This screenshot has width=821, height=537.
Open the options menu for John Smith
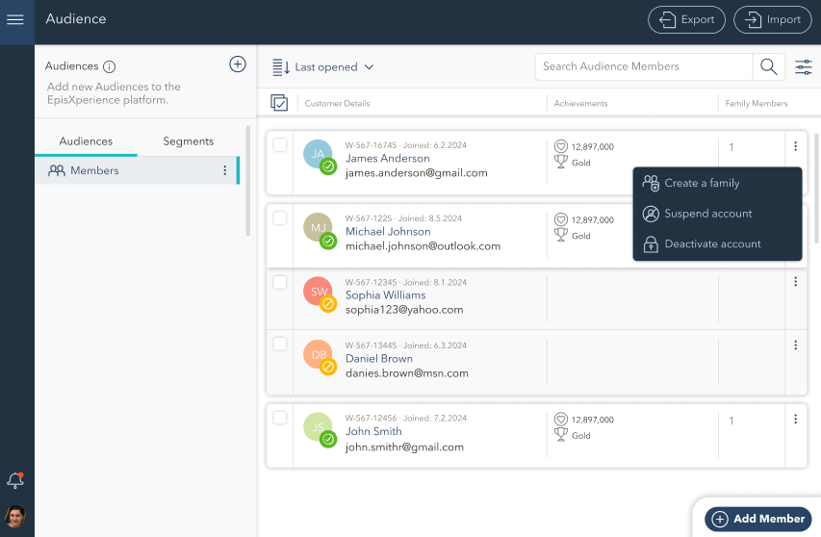(795, 419)
